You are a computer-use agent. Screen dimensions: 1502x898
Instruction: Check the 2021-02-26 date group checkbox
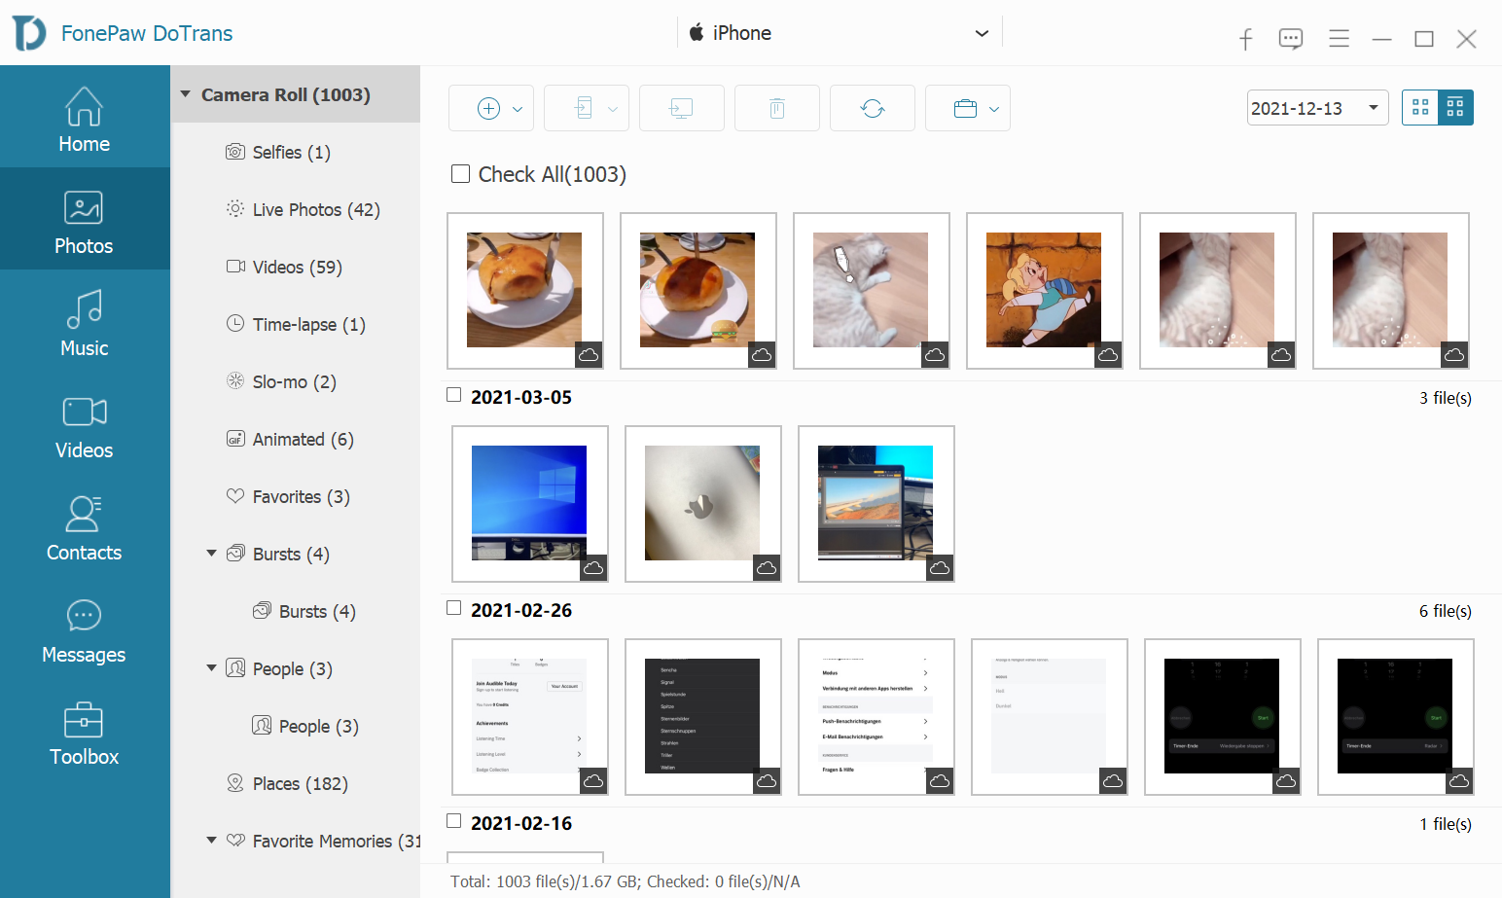tap(454, 608)
